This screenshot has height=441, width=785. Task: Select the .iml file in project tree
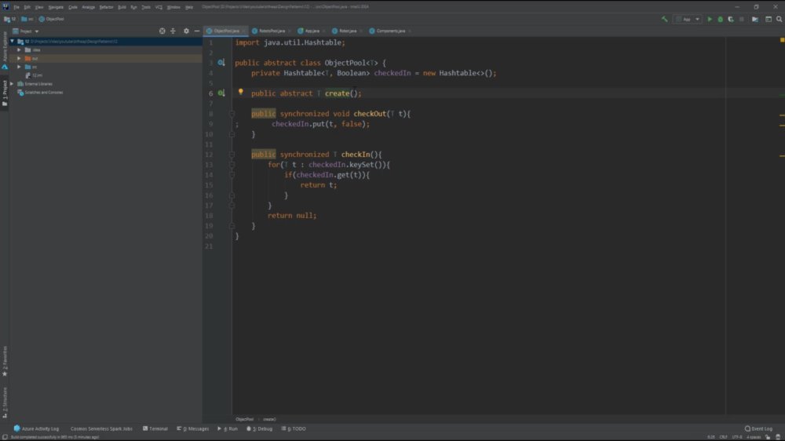[34, 75]
